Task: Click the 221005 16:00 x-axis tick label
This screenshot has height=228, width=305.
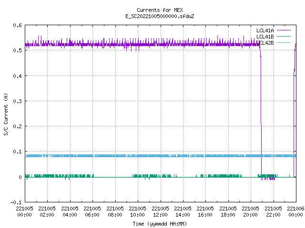Action: (x=205, y=211)
